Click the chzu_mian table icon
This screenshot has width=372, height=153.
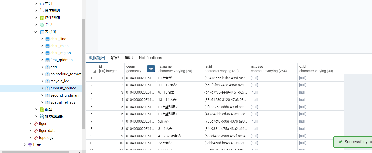pyautogui.click(x=47, y=46)
